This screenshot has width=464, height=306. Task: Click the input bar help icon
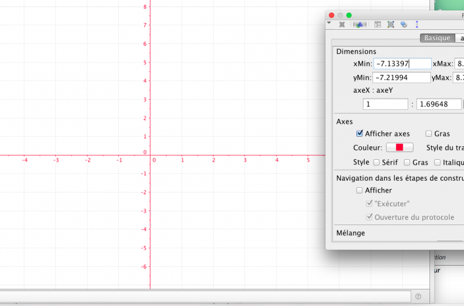[x=418, y=296]
